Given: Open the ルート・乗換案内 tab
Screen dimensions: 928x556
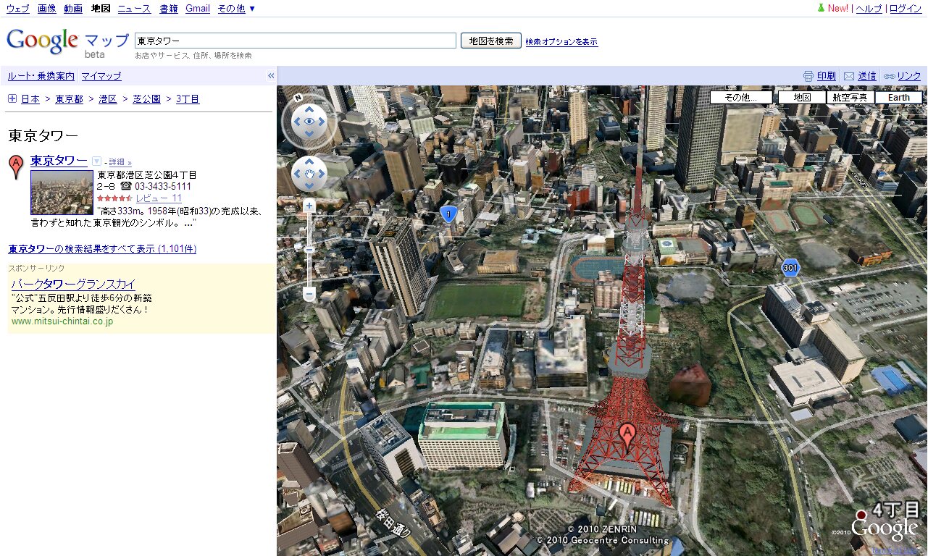Looking at the screenshot, I should pyautogui.click(x=41, y=76).
